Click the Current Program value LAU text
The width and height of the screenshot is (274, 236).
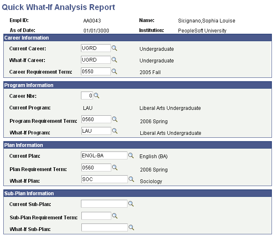88,108
